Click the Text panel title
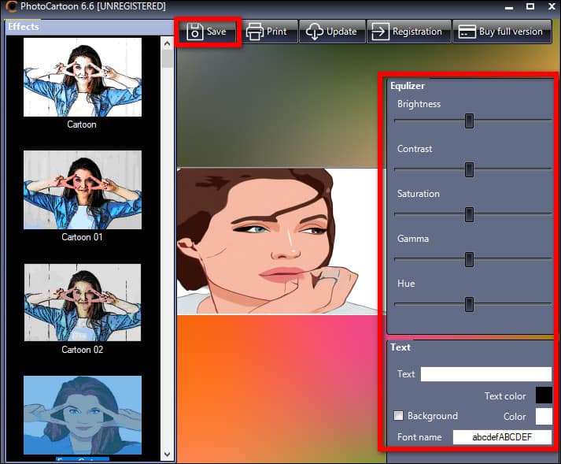Screen dimensions: 561x464 pyautogui.click(x=400, y=347)
